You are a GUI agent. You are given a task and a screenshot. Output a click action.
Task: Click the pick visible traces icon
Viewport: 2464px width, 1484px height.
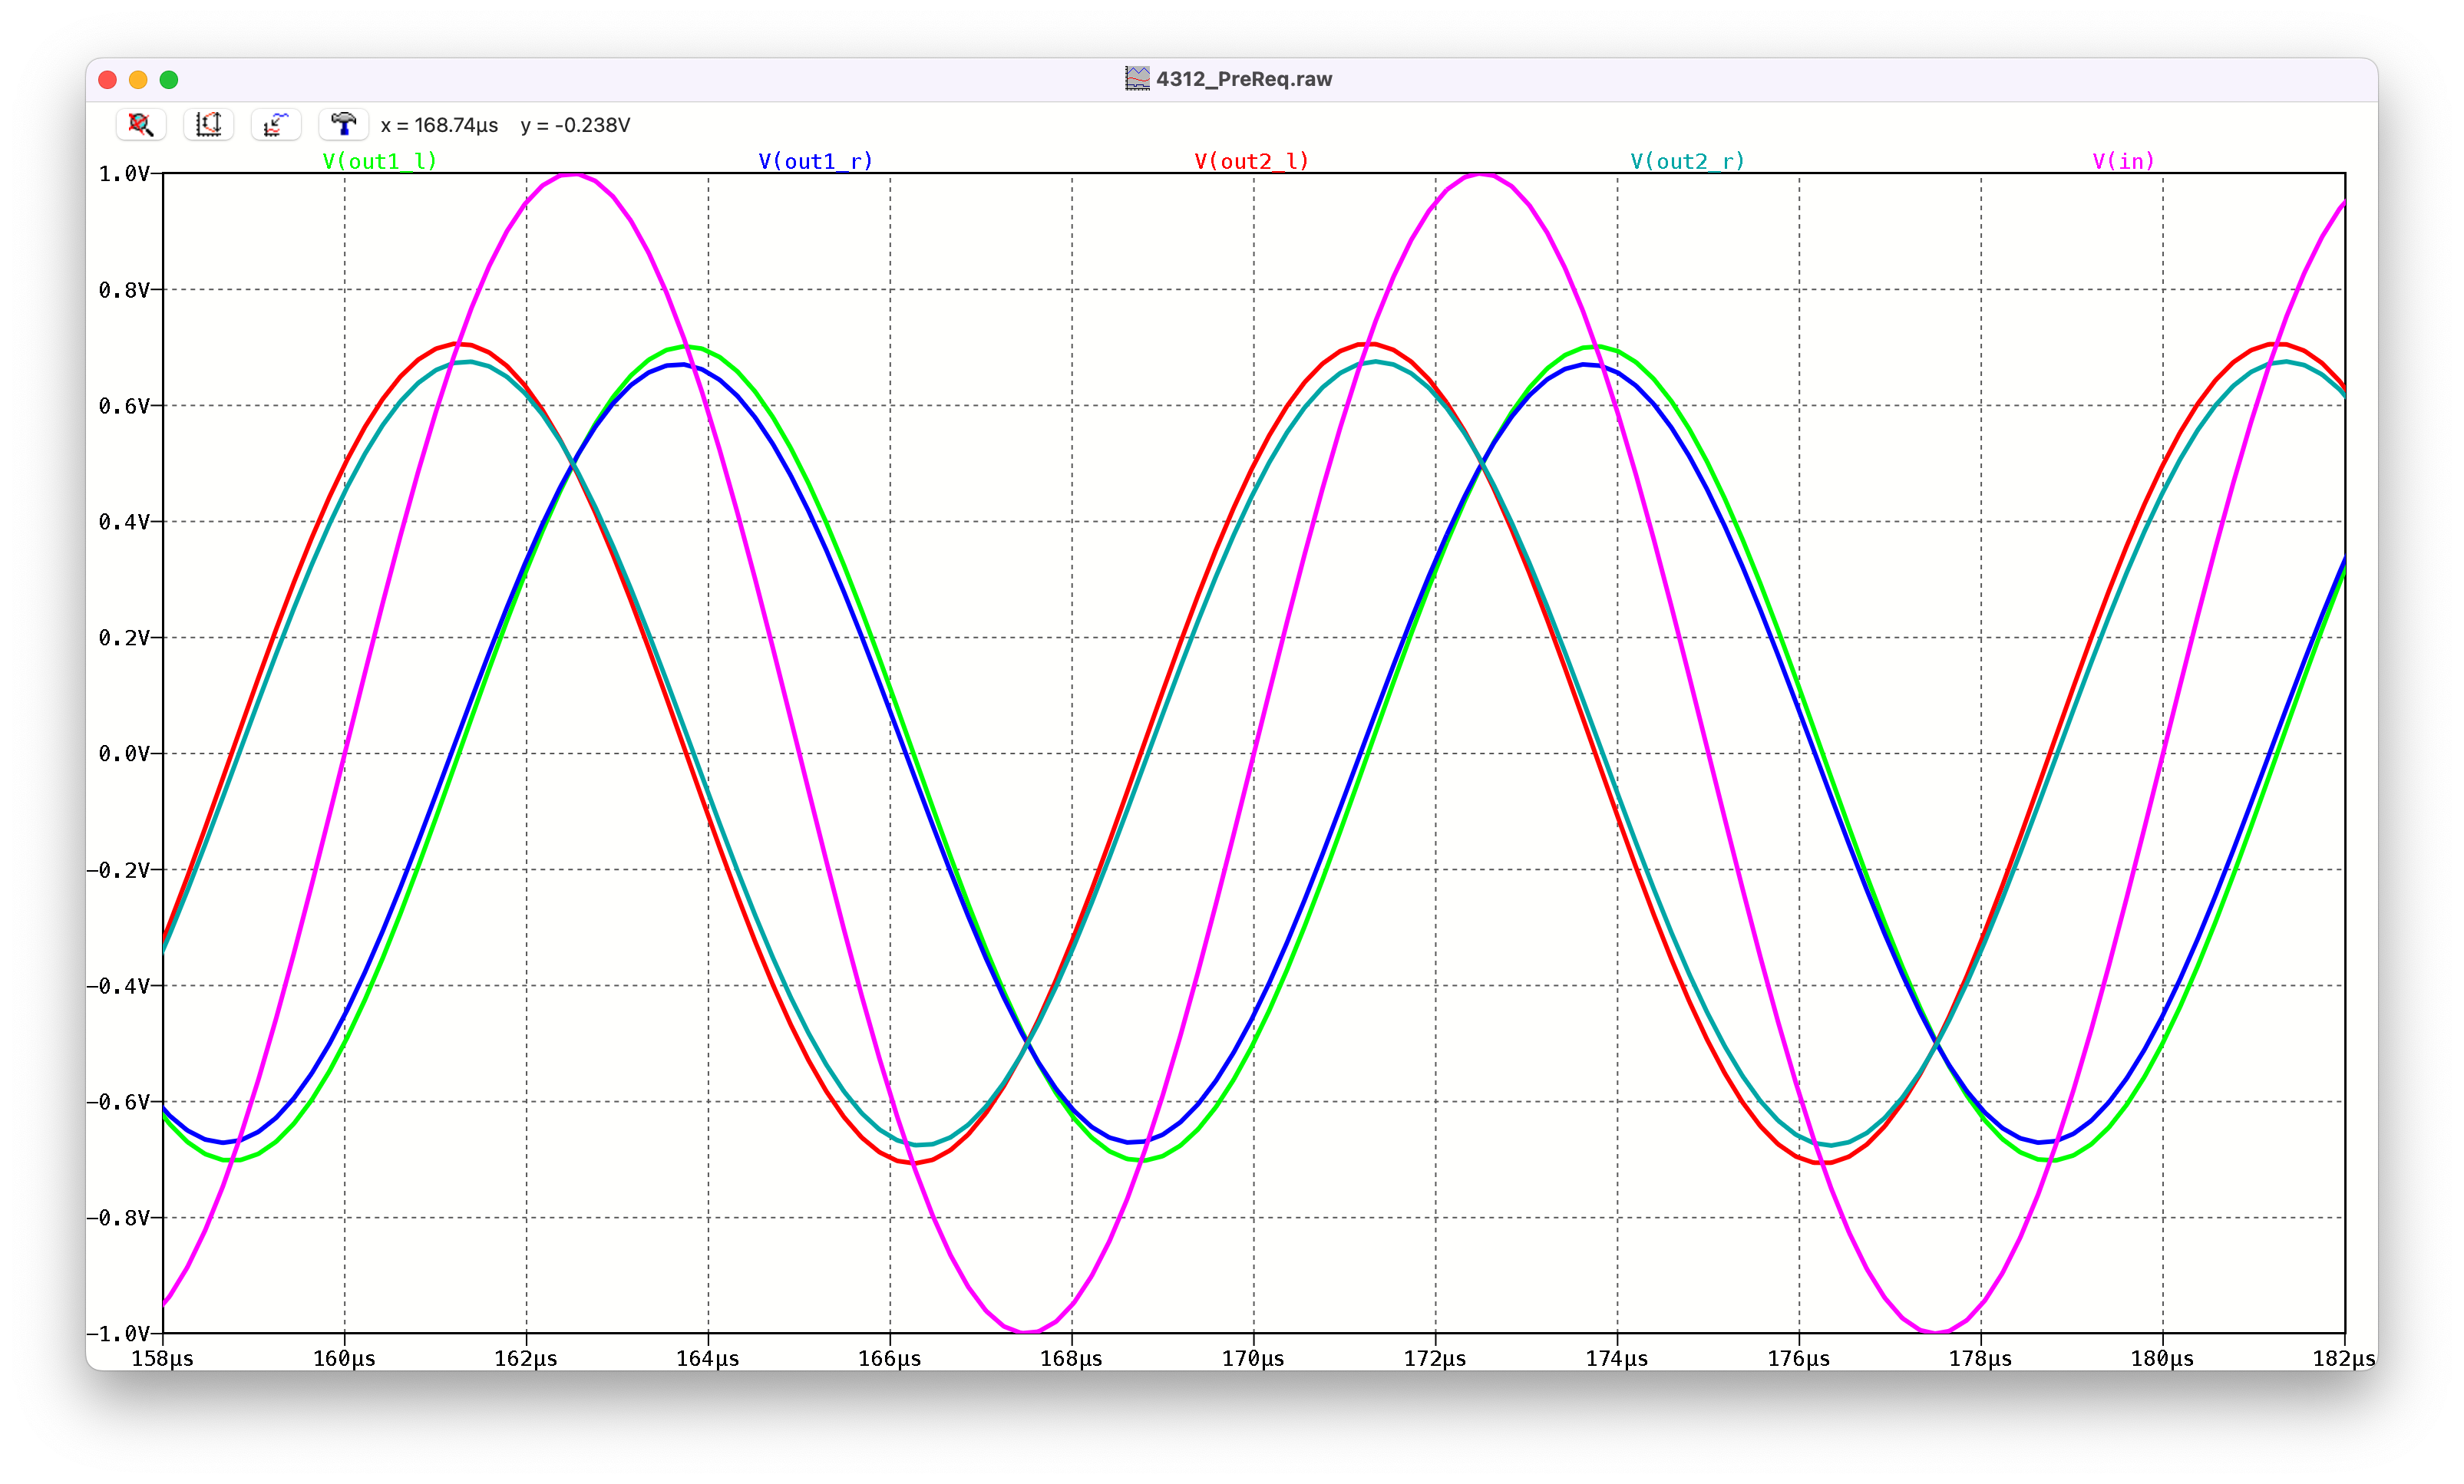(x=276, y=125)
